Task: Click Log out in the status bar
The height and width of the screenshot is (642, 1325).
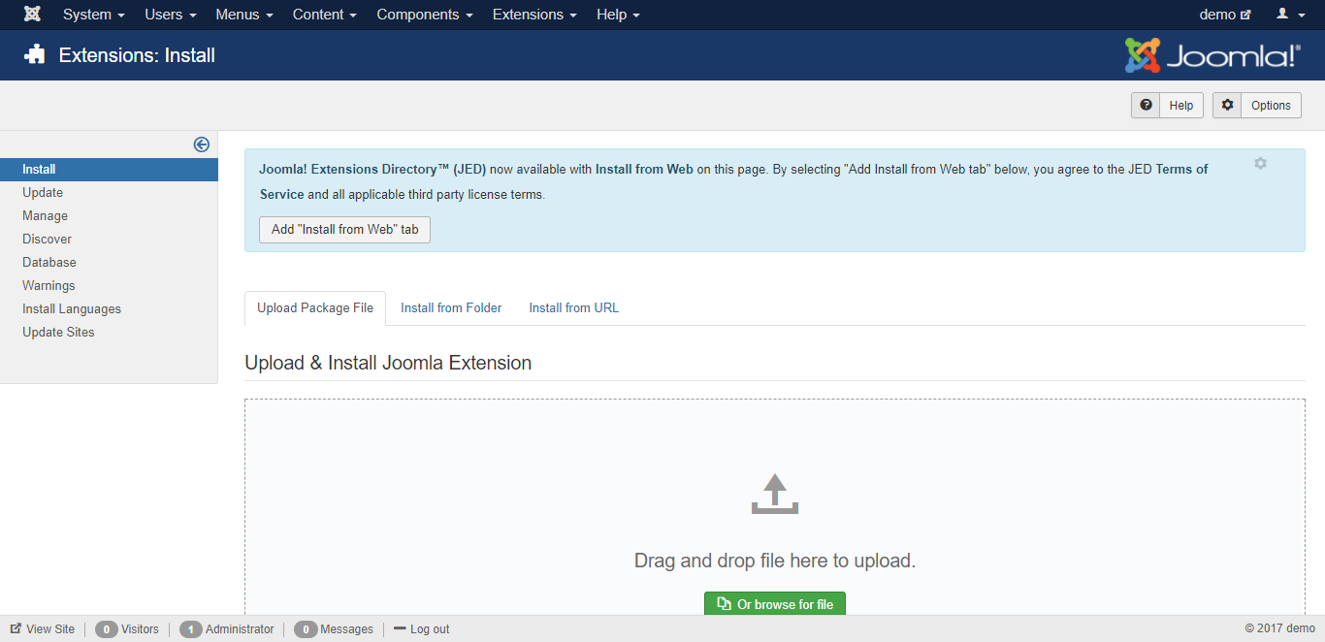Action: tap(421, 629)
